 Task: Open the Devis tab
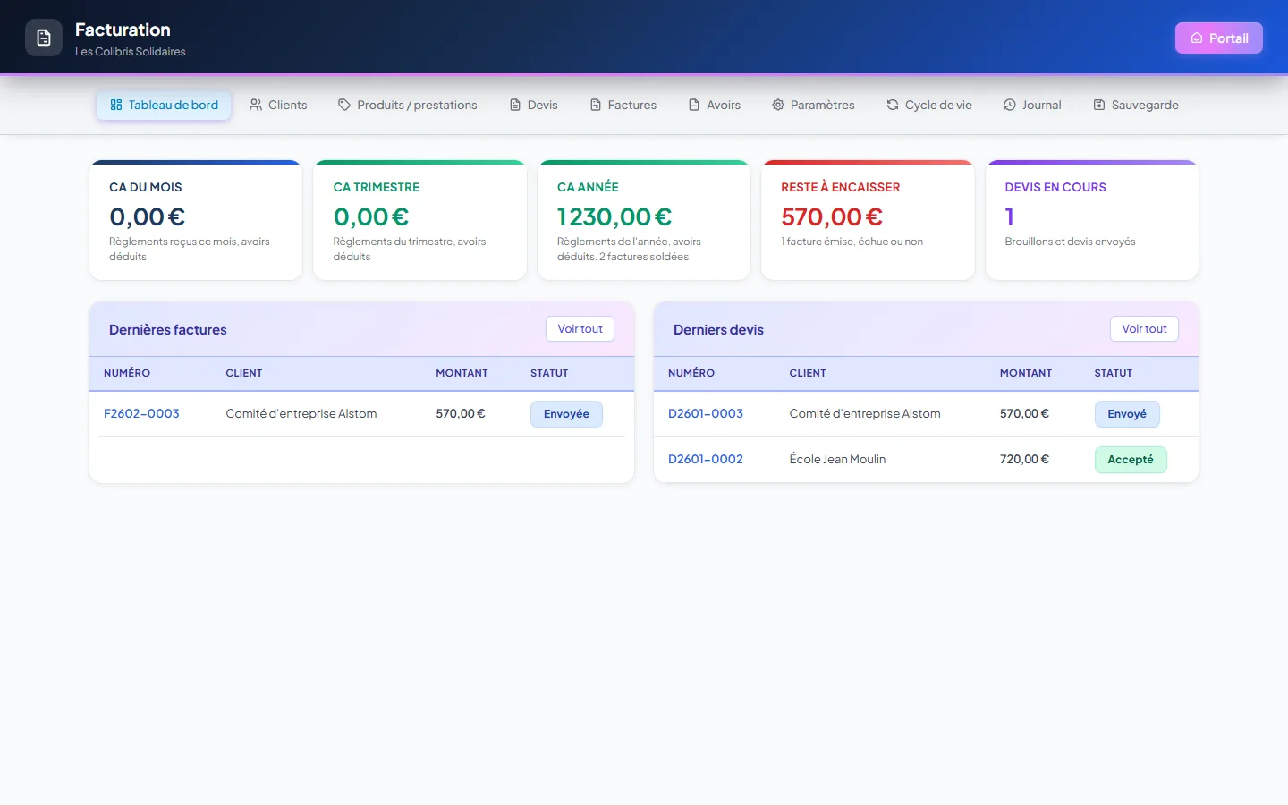click(534, 105)
